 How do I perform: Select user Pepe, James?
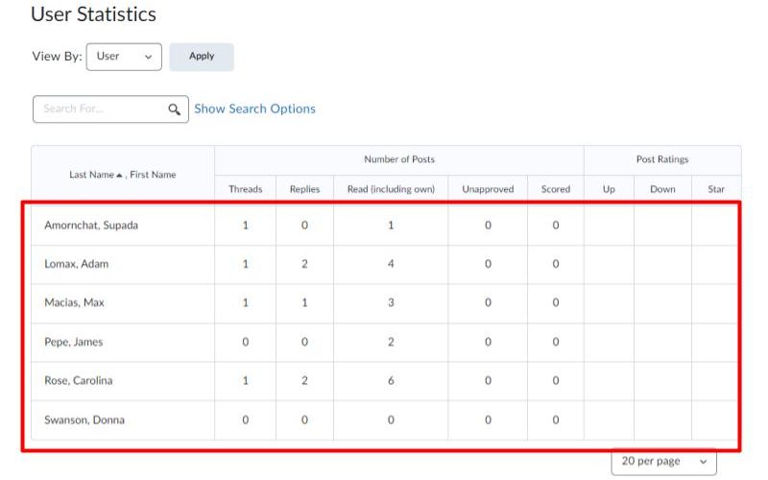[74, 342]
